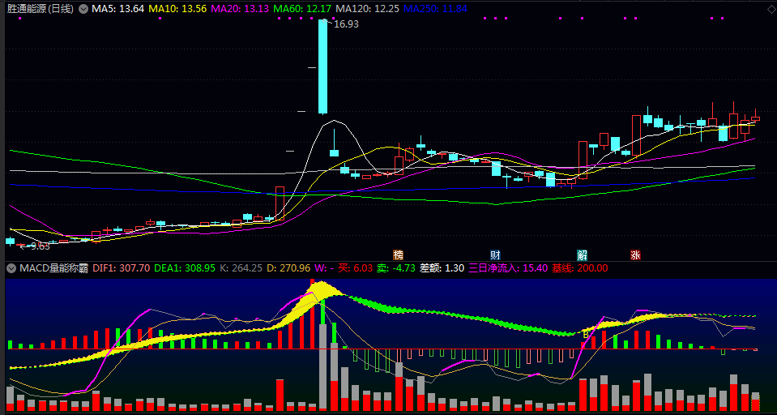This screenshot has height=415, width=777.
Task: Expand the MACD量能称霸 indicator dropdown arrow
Action: click(x=11, y=268)
